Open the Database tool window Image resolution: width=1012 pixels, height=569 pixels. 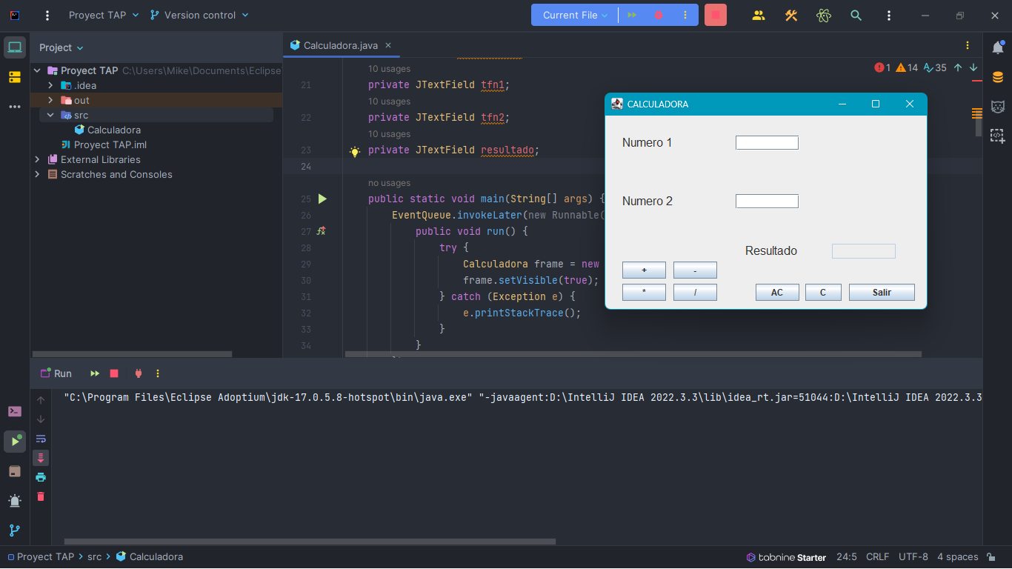coord(998,77)
